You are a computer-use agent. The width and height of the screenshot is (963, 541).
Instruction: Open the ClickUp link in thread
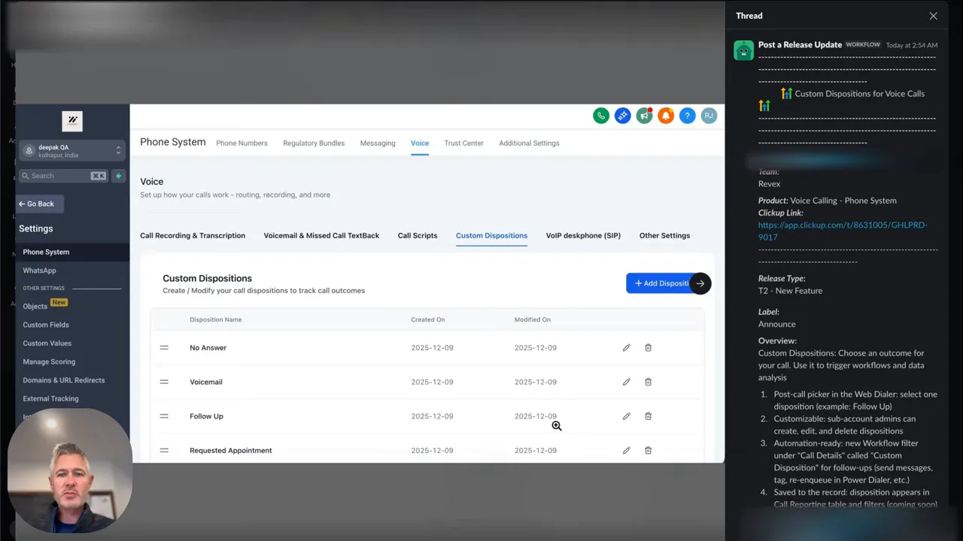(843, 231)
